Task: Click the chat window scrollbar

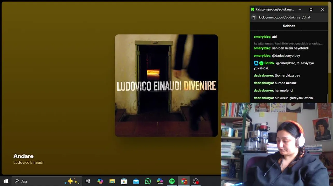Action: (x=328, y=98)
